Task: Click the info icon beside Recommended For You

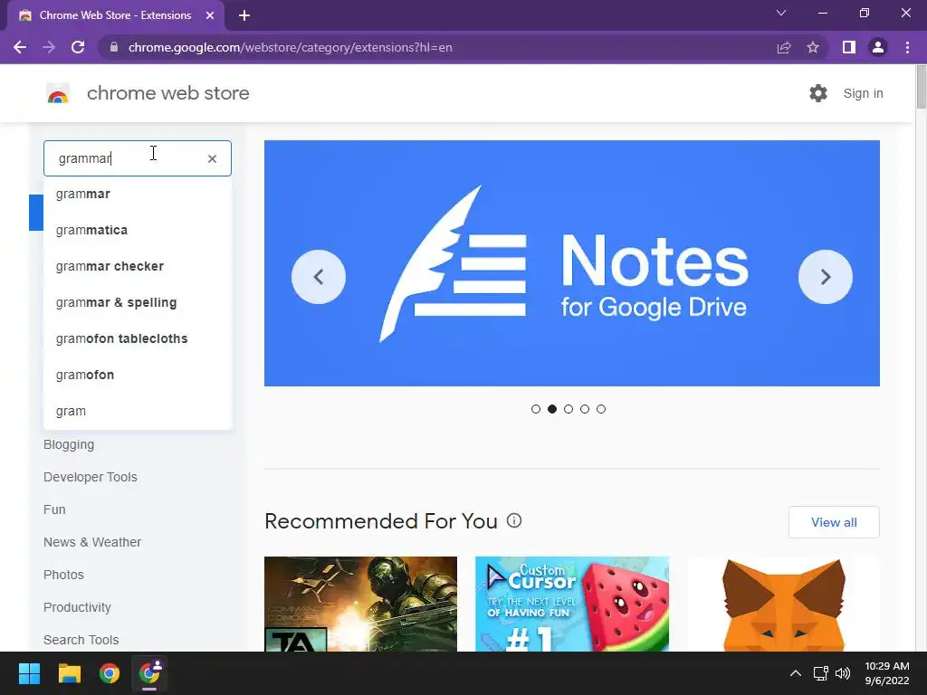Action: point(514,520)
